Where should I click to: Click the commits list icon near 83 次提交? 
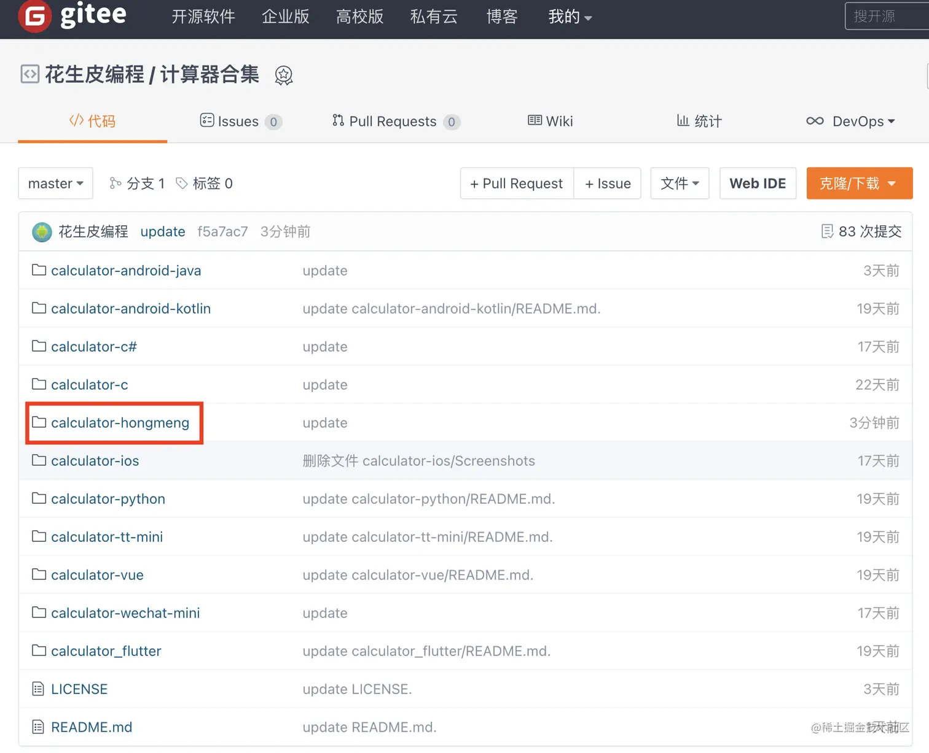point(828,231)
